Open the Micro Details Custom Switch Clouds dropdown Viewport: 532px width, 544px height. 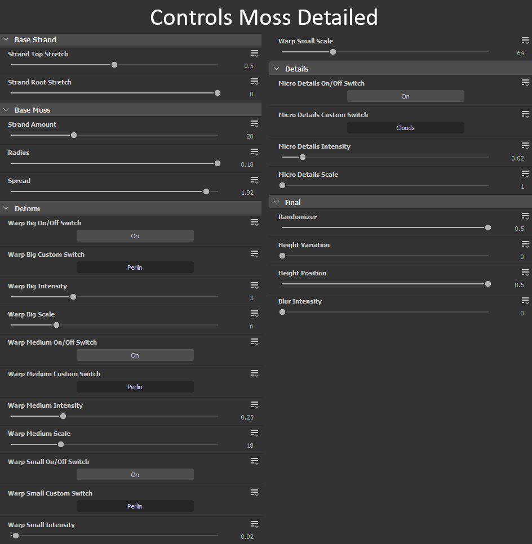coord(406,128)
